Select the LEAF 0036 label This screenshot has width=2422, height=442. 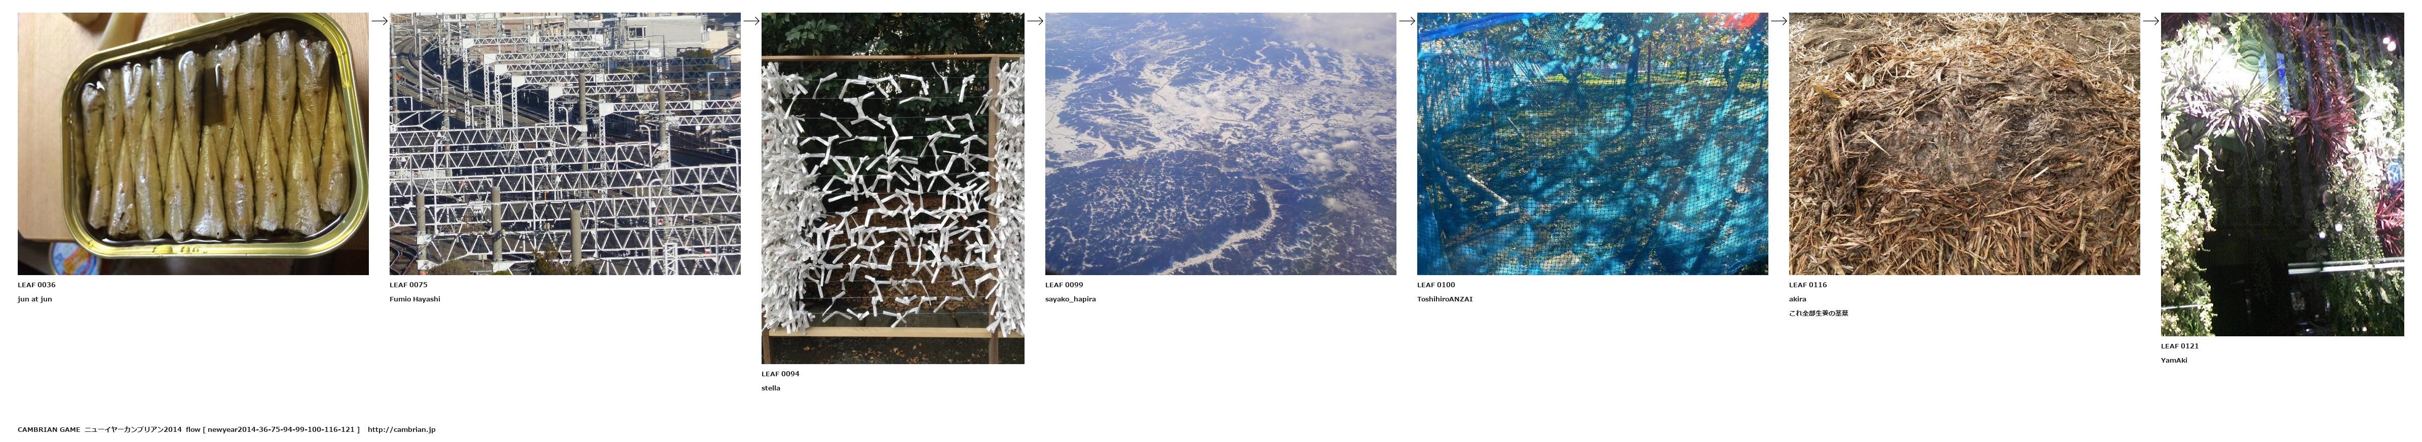point(36,285)
